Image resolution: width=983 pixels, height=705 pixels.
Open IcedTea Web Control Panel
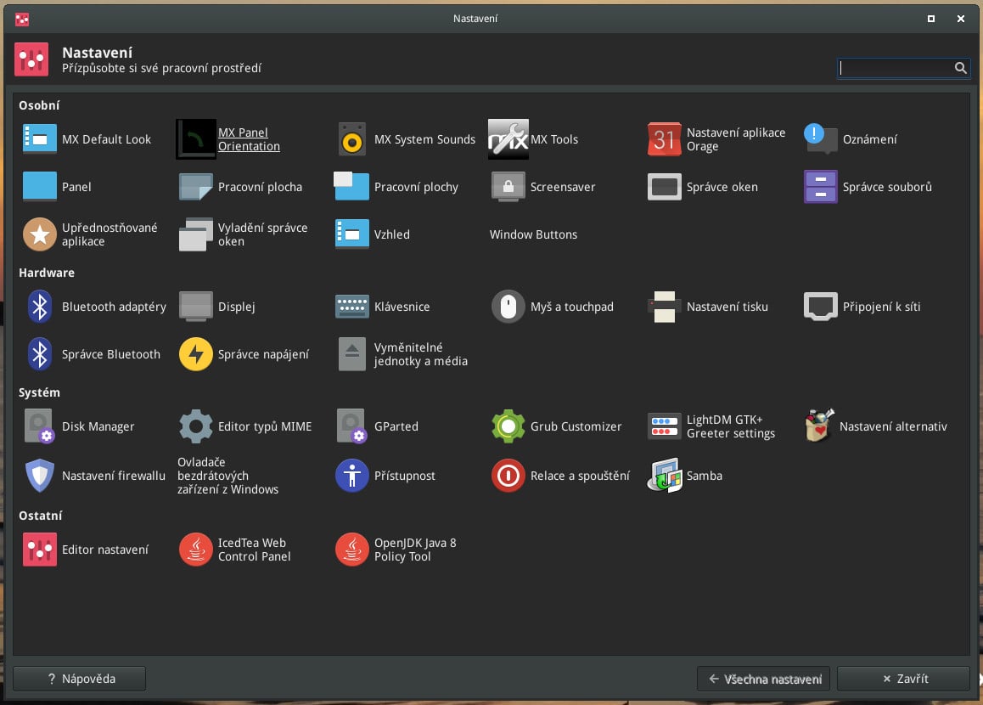[196, 550]
